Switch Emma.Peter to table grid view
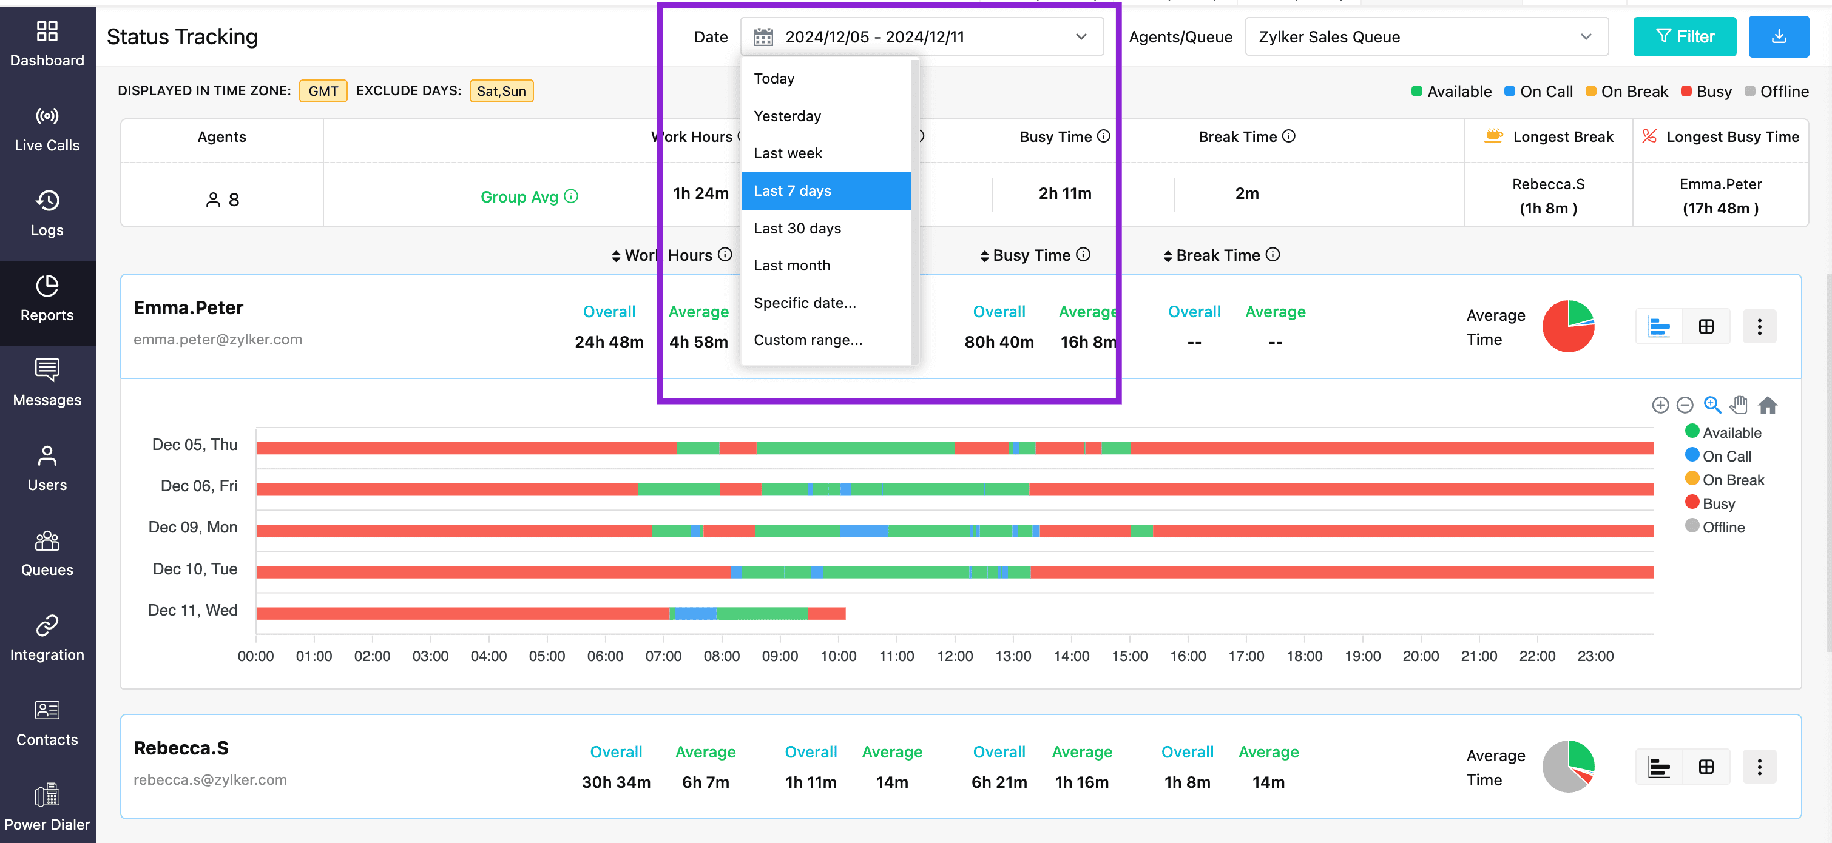This screenshot has width=1832, height=843. (1706, 326)
